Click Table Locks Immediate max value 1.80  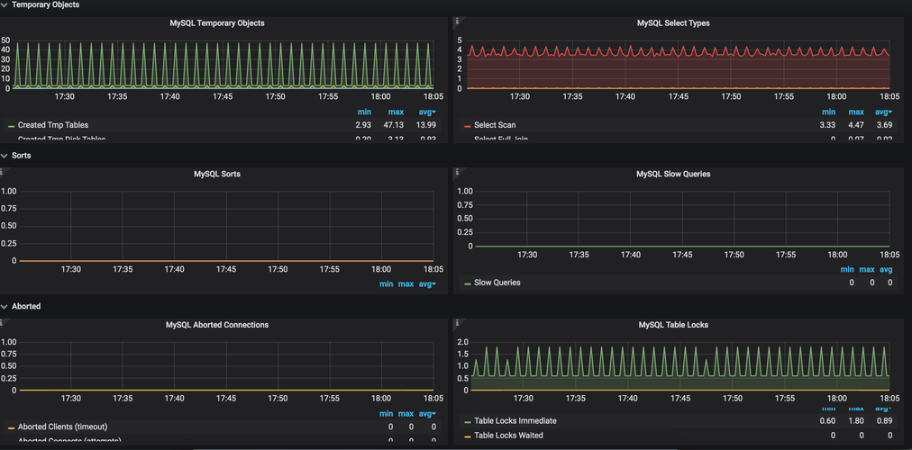[x=855, y=421]
